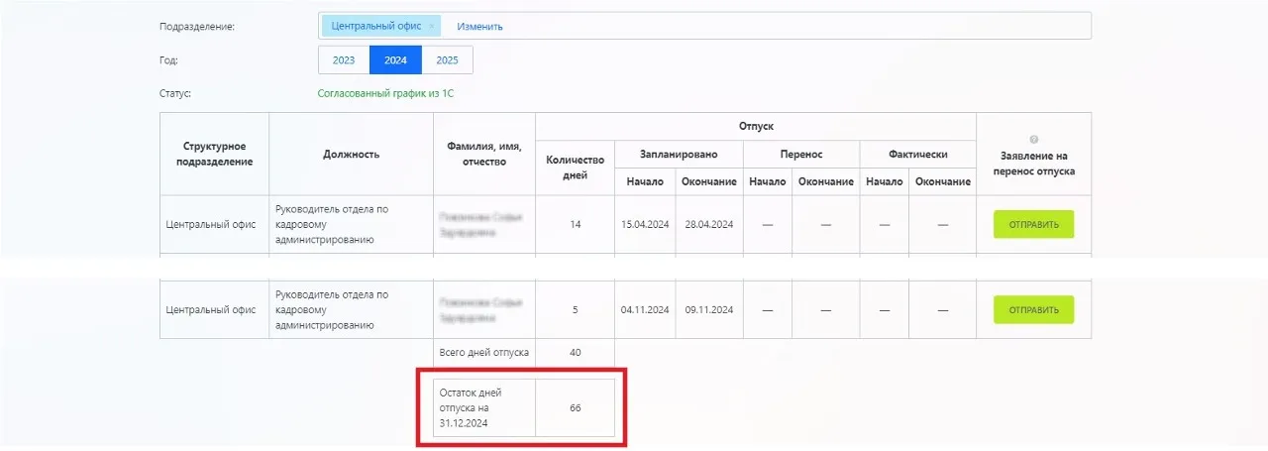
Task: Remove the Центральный офис department tag
Action: 431,27
